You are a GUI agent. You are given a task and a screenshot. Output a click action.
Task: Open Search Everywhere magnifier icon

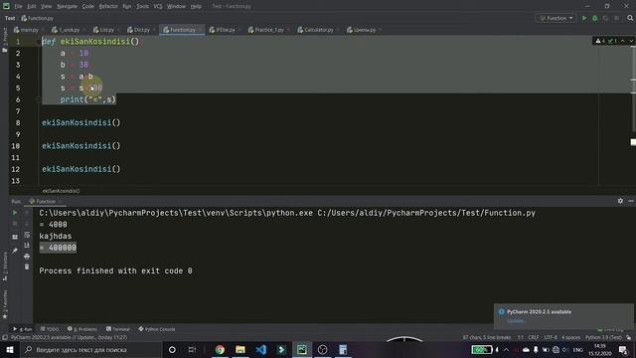pos(630,18)
